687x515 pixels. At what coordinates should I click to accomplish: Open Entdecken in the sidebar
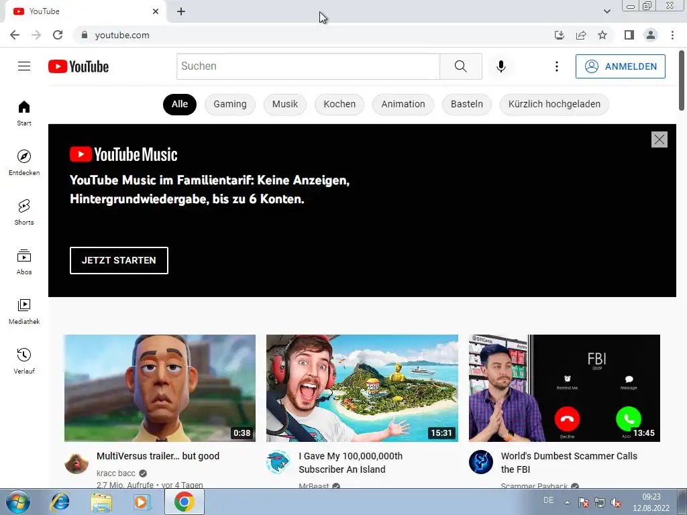tap(24, 162)
